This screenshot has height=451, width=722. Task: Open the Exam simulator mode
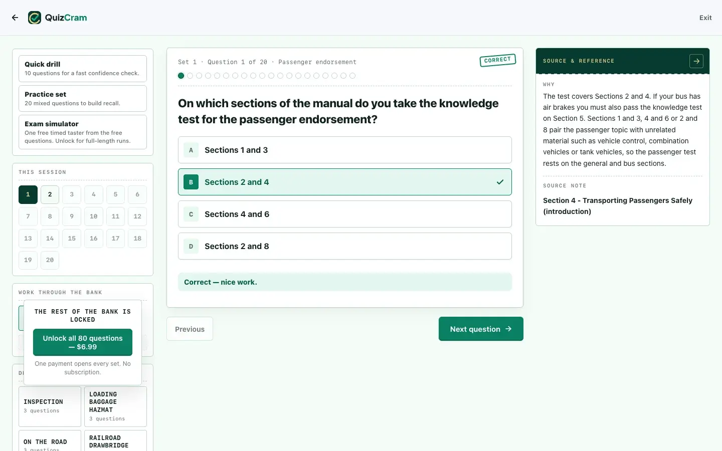(x=83, y=132)
